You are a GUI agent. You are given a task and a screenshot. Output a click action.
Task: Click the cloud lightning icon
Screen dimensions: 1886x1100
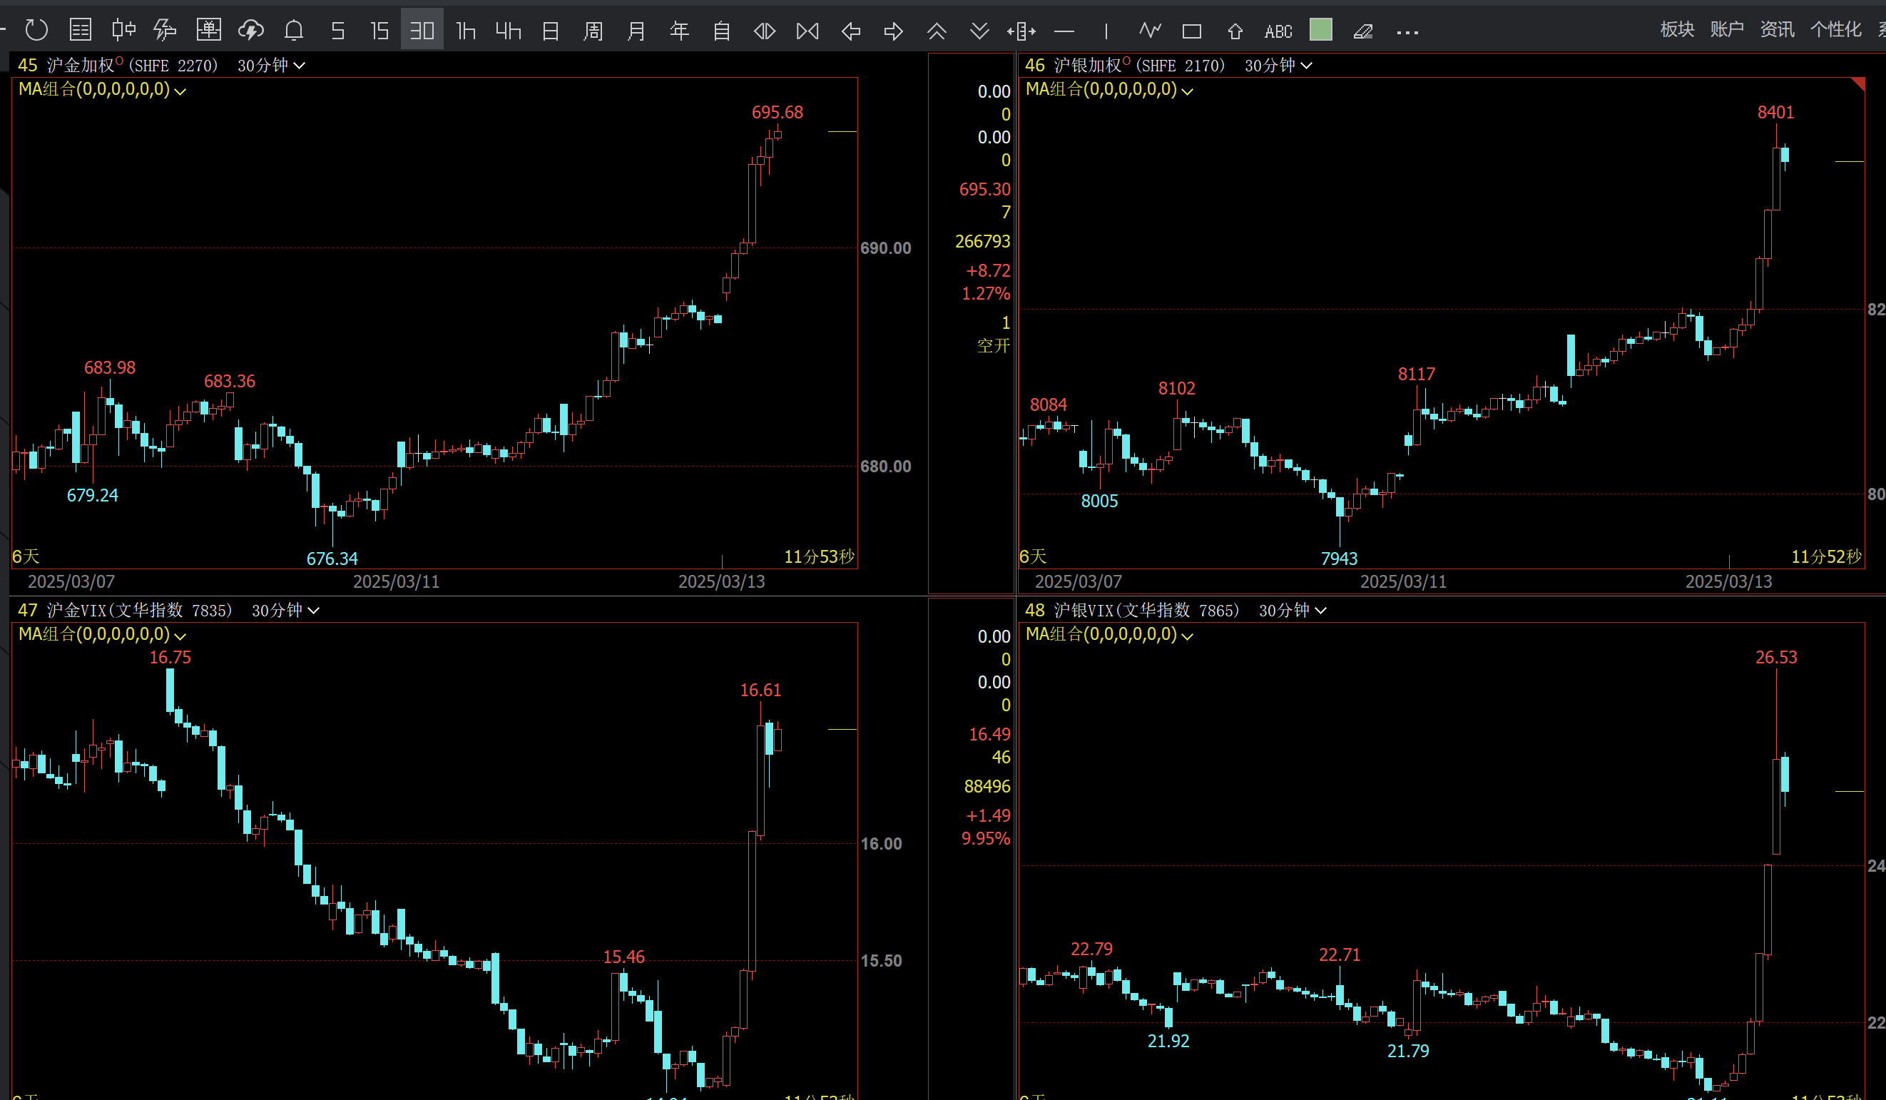click(x=250, y=31)
